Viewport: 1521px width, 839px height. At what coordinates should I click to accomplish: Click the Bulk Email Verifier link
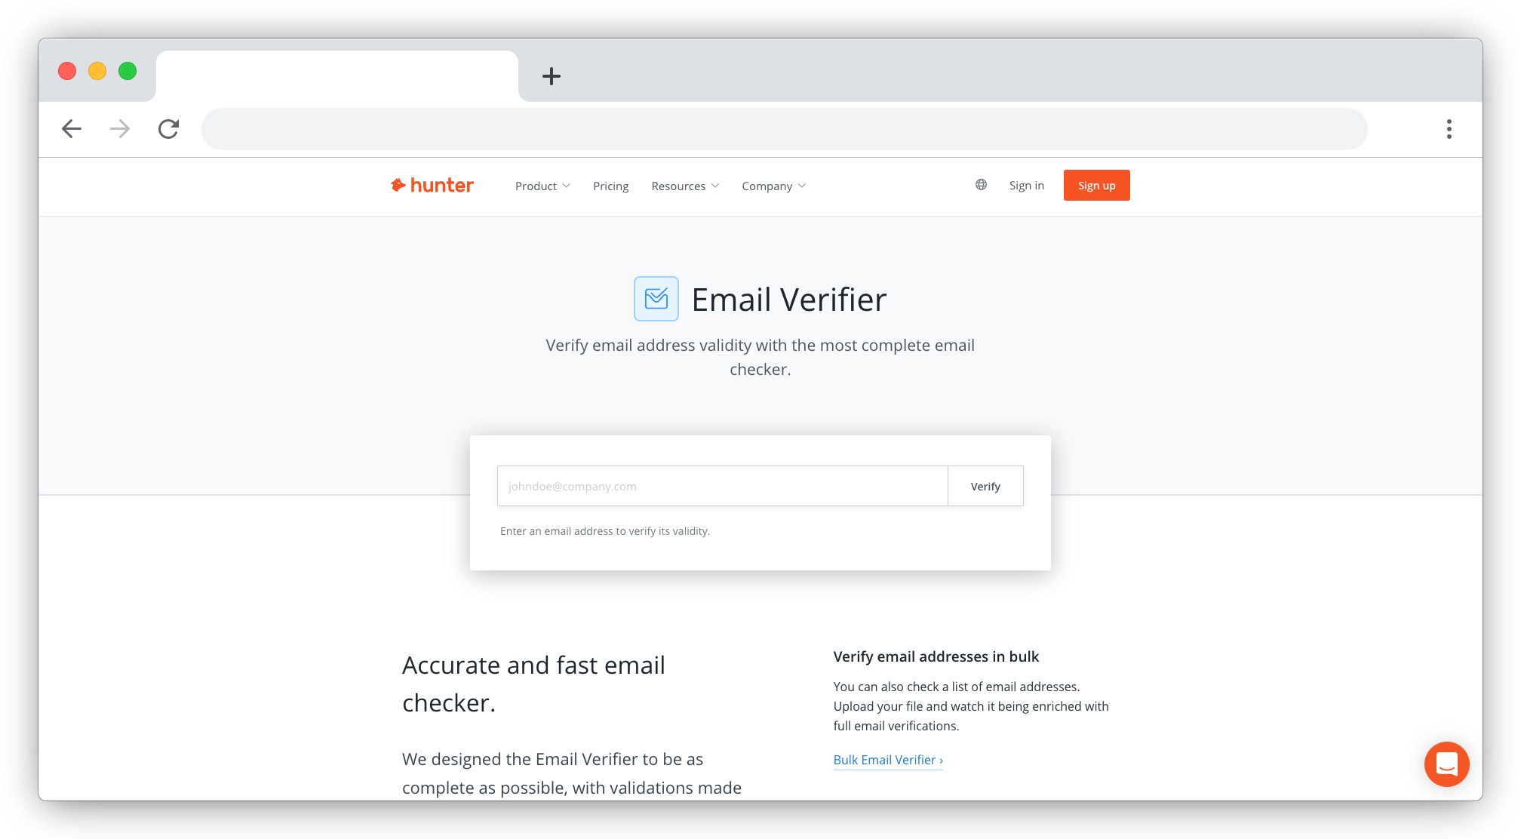(x=886, y=760)
